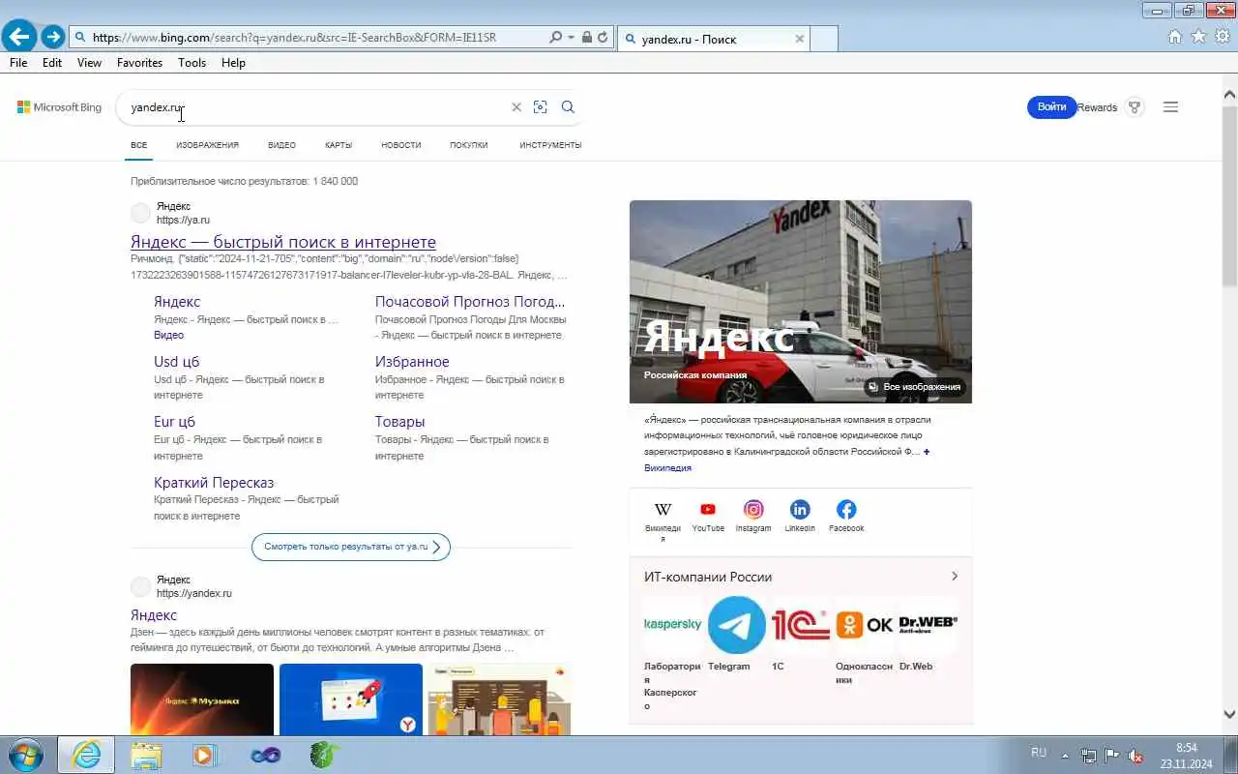Click the Microsoft Bing logo
This screenshot has height=774, width=1238.
pos(59,107)
